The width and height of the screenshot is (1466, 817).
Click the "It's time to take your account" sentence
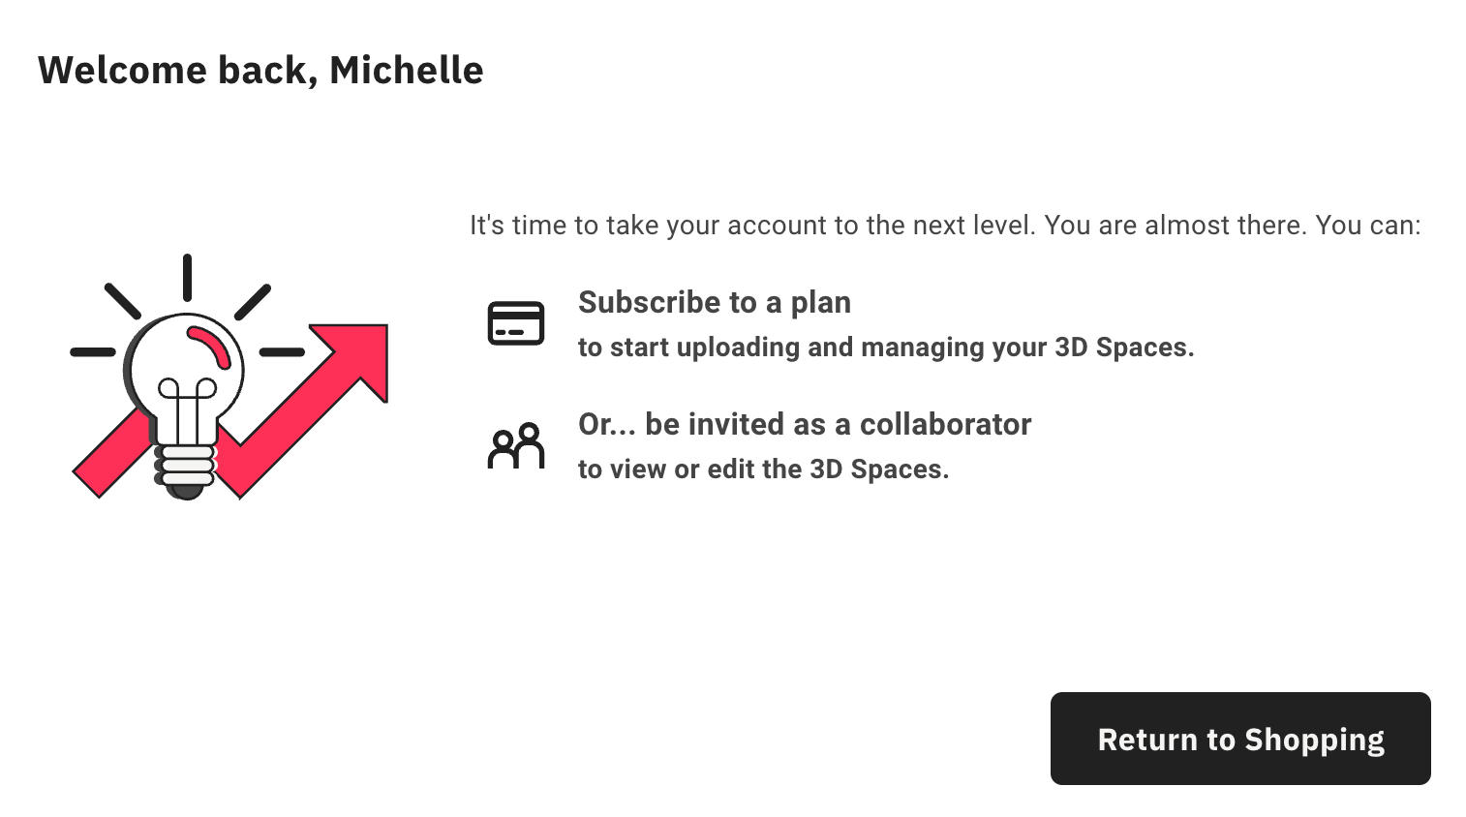(944, 226)
